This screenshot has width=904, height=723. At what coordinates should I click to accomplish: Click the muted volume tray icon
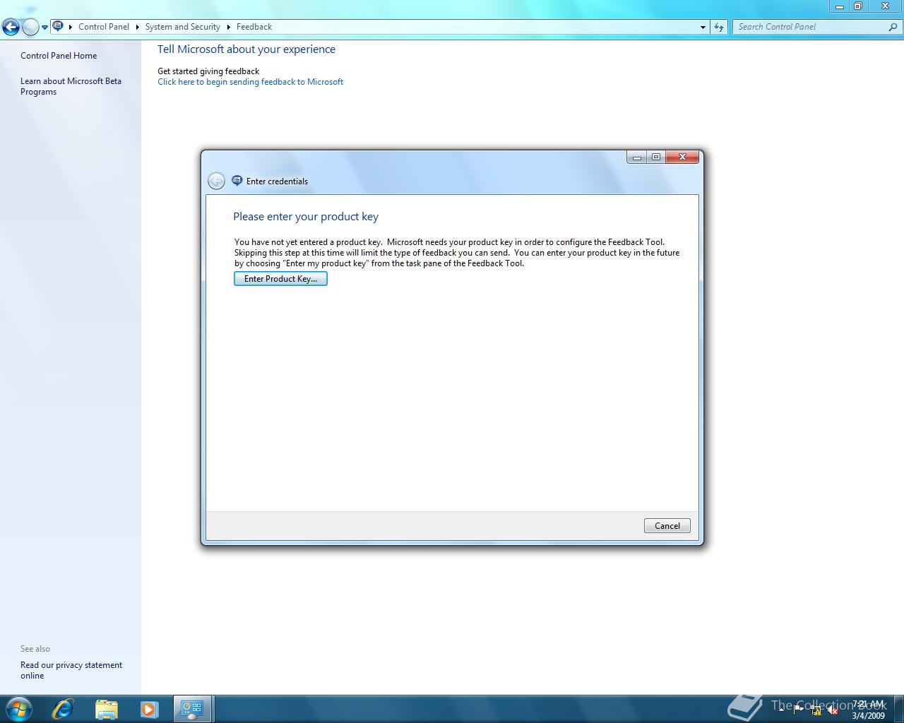tap(833, 710)
